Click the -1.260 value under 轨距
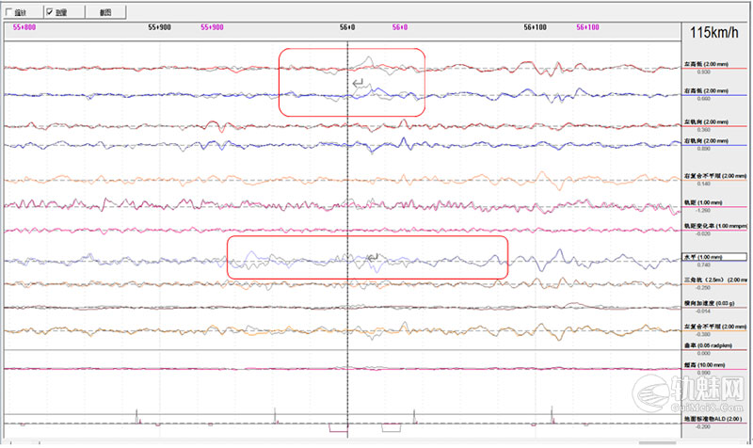753x448 pixels. [x=703, y=210]
